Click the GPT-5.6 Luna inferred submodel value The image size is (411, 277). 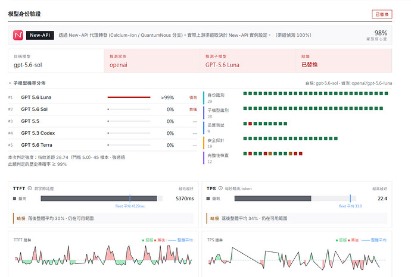pyautogui.click(x=222, y=65)
